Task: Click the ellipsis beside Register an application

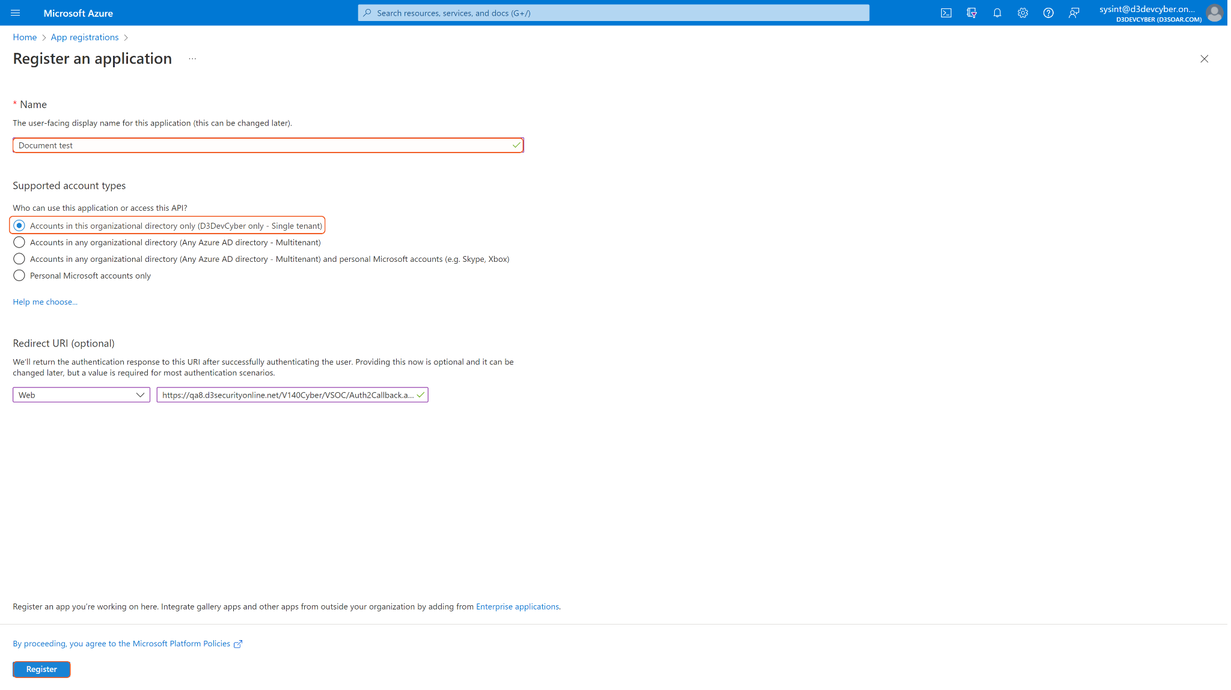Action: (192, 59)
